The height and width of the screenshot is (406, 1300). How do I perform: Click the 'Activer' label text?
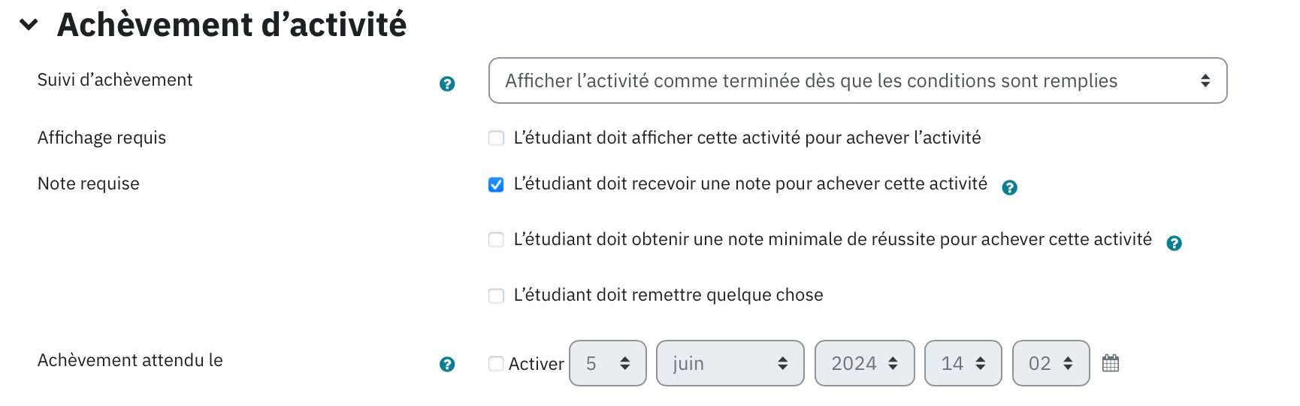pos(536,364)
